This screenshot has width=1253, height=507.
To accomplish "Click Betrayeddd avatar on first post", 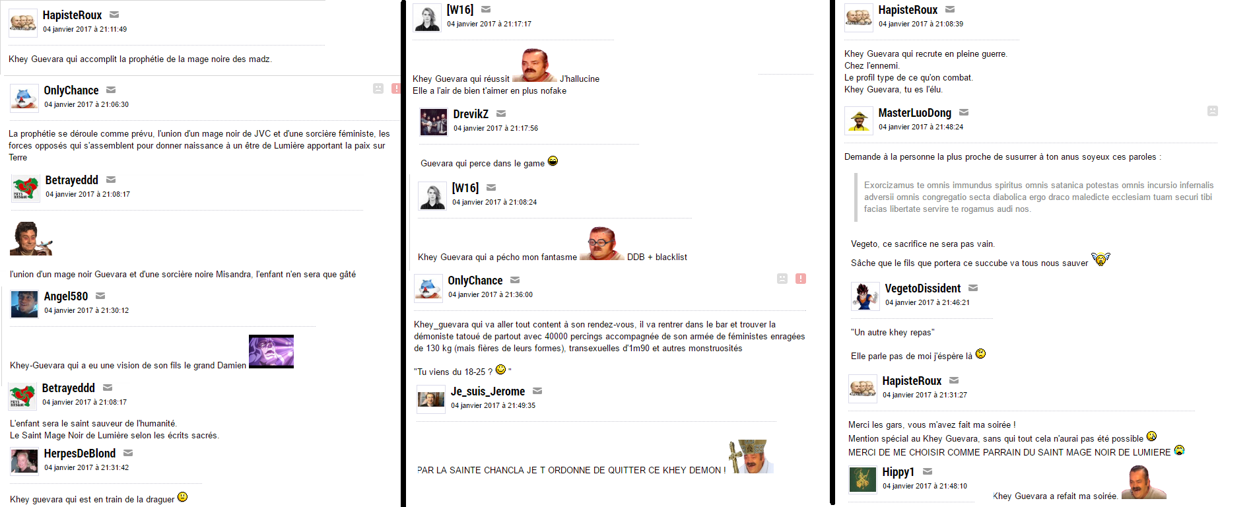I will pos(26,187).
